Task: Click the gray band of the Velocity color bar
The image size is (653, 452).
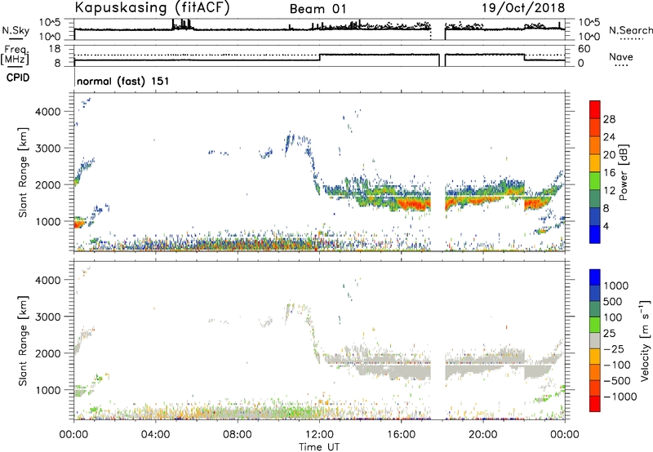Action: point(595,340)
